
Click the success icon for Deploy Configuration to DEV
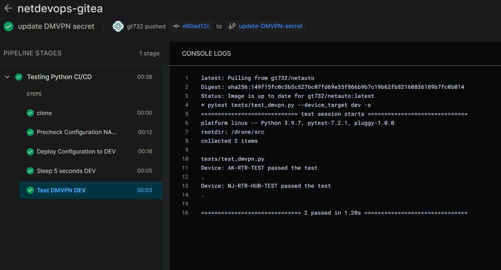click(30, 152)
